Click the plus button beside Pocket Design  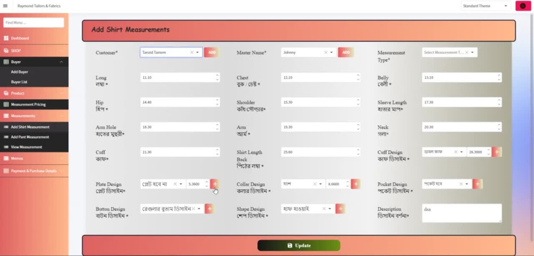[477, 184]
